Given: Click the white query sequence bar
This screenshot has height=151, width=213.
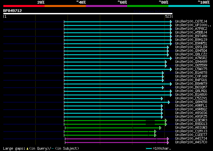Looking at the screenshot, I should tap(88, 14).
